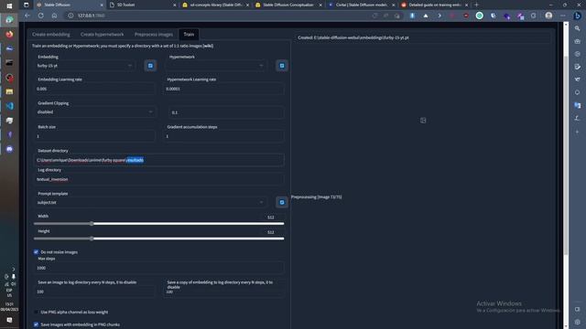Go back using the browser back arrow
586x329 pixels.
pos(27,16)
